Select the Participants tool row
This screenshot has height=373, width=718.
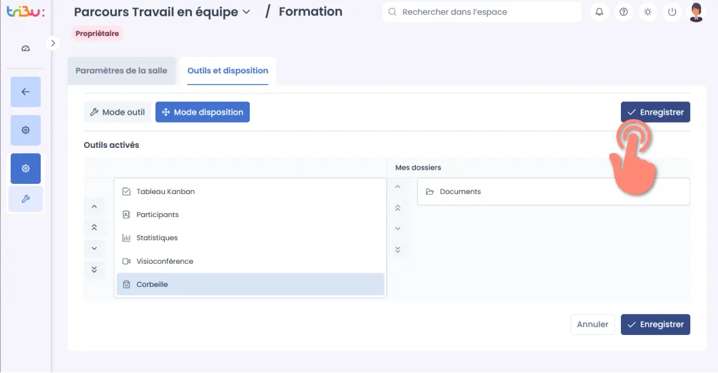(250, 215)
